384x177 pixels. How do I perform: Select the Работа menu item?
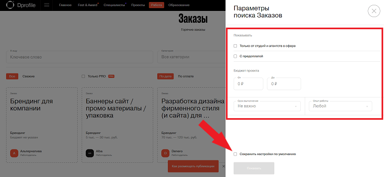[156, 5]
